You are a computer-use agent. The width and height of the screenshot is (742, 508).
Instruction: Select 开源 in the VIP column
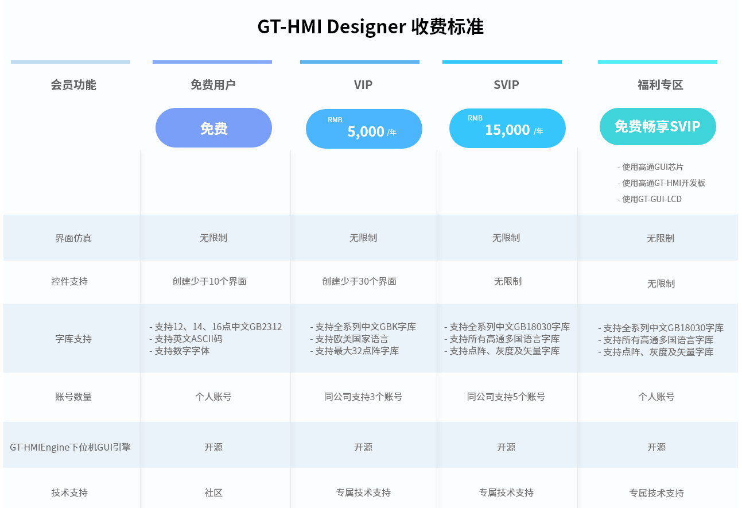363,447
